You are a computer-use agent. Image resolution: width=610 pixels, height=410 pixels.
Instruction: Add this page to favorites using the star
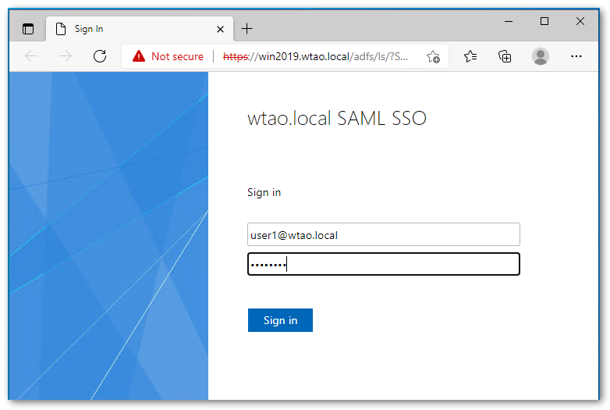(433, 56)
